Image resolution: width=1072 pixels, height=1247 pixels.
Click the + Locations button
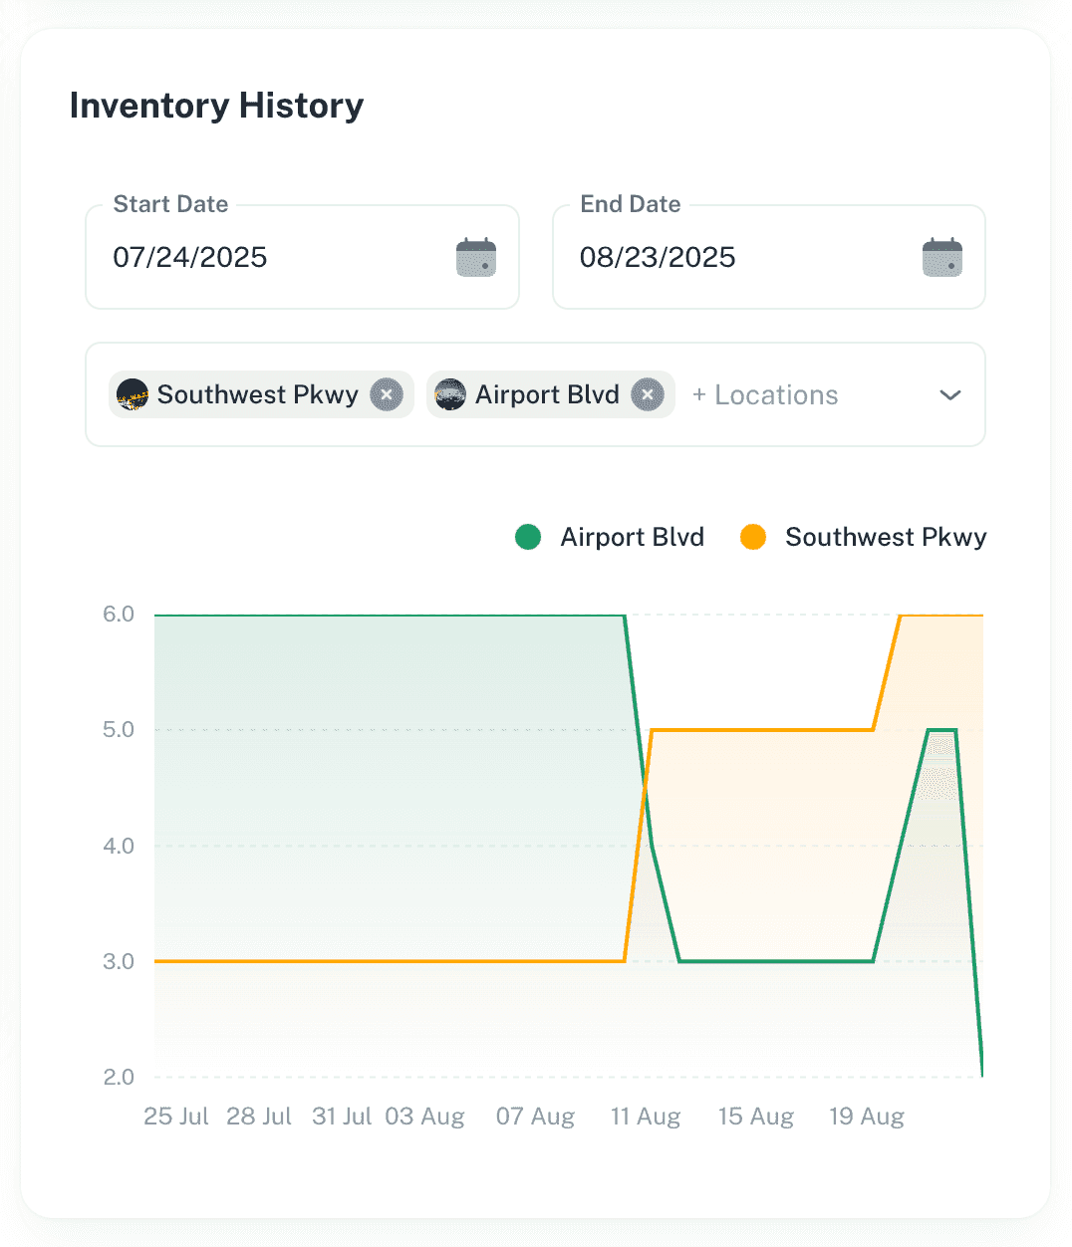(x=764, y=394)
